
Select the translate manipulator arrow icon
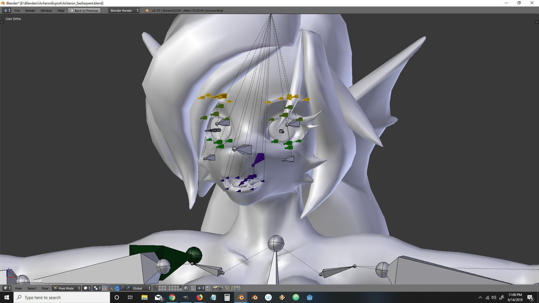[x=117, y=288]
